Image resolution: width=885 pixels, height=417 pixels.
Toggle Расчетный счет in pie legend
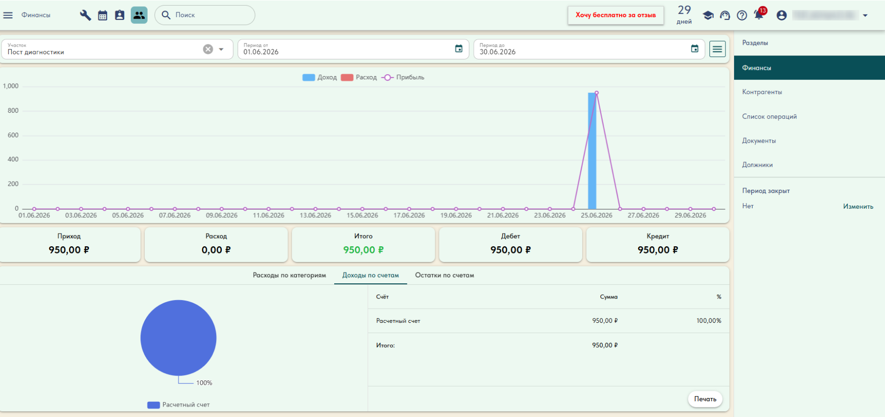[179, 405]
